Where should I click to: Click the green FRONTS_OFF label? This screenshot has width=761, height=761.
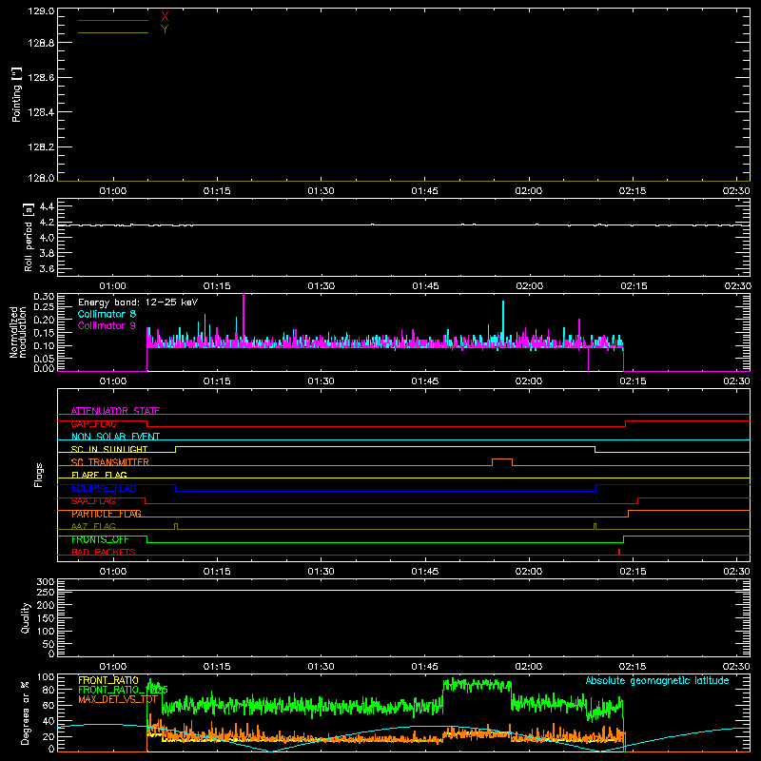pyautogui.click(x=100, y=539)
